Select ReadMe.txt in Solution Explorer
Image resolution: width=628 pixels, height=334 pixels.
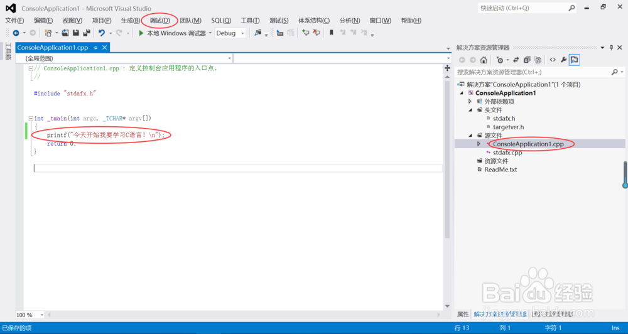click(501, 170)
